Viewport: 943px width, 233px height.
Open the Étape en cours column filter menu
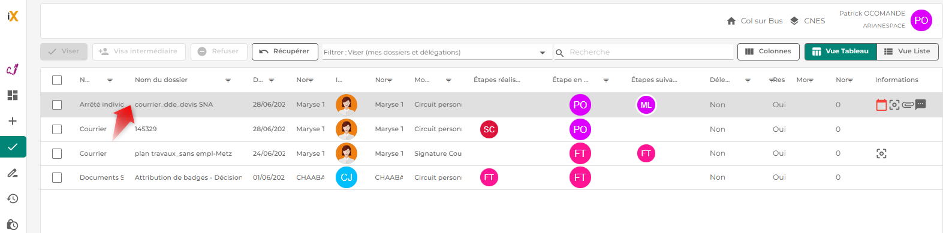click(x=606, y=80)
